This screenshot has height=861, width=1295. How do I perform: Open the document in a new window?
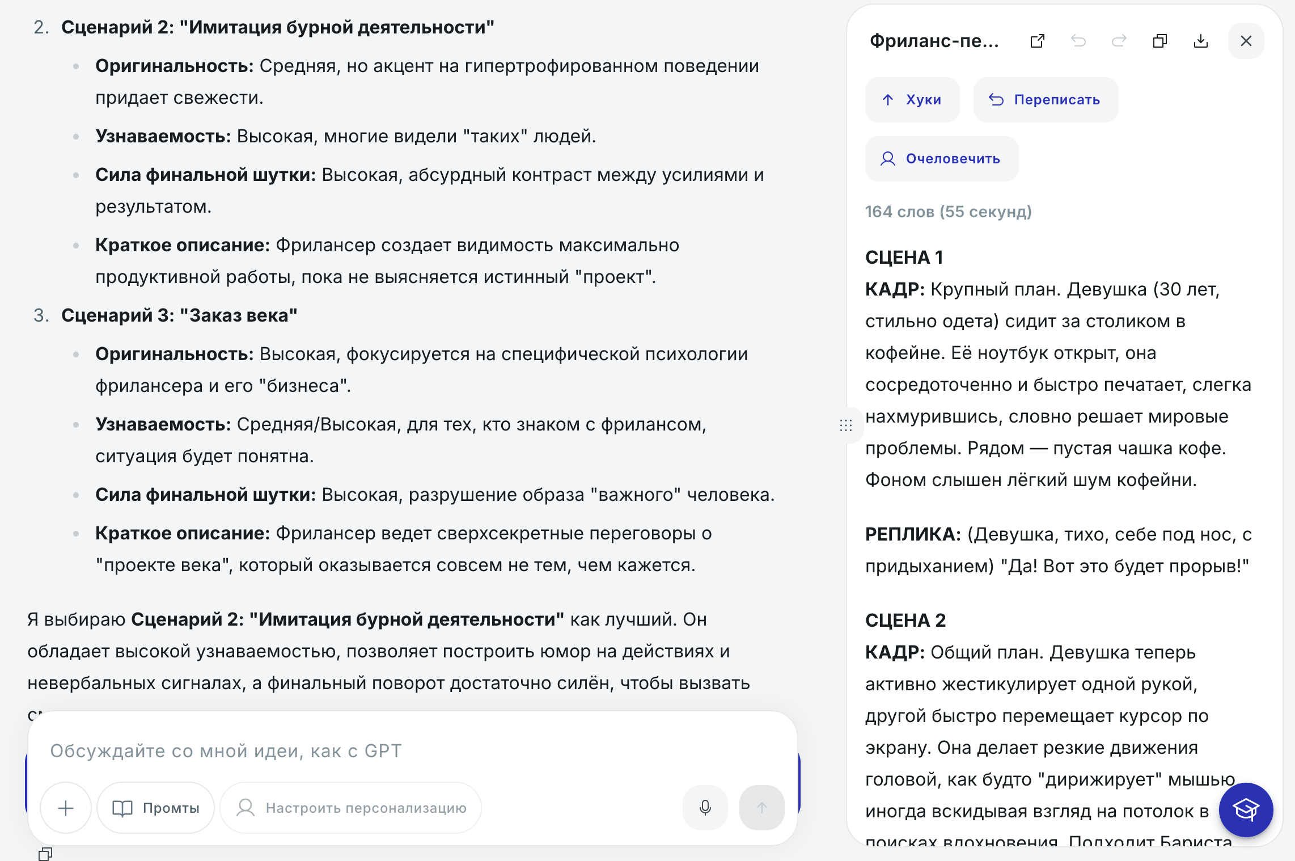[x=1037, y=41]
